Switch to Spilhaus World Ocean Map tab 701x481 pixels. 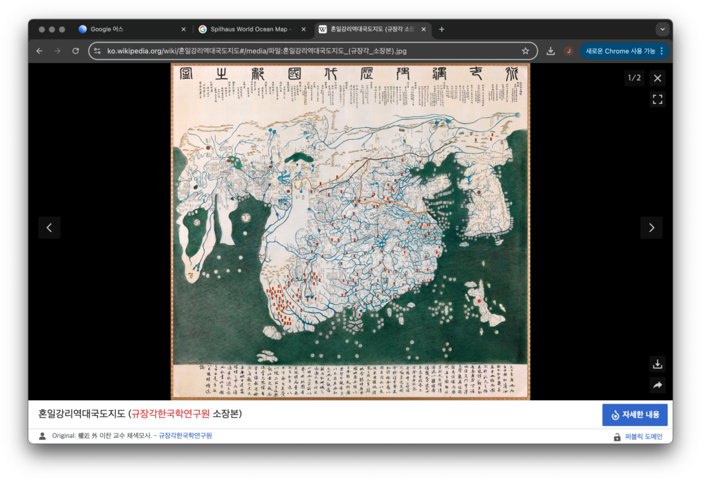tap(250, 29)
